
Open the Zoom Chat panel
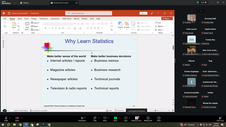point(95,119)
